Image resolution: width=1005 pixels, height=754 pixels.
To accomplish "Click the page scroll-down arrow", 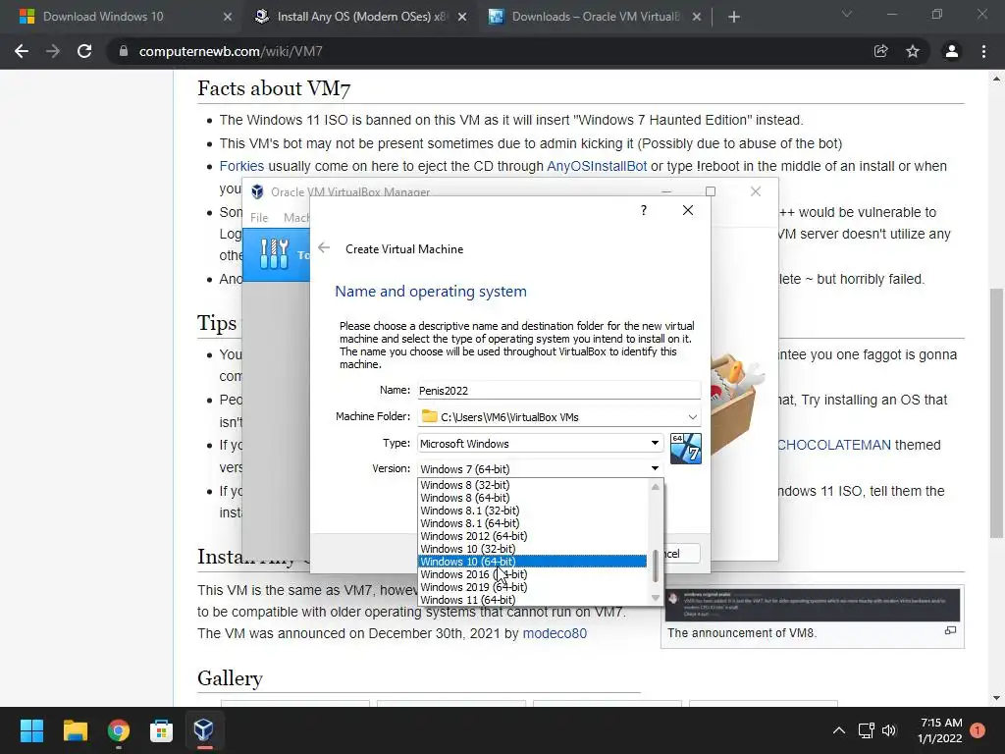I will click(x=996, y=698).
